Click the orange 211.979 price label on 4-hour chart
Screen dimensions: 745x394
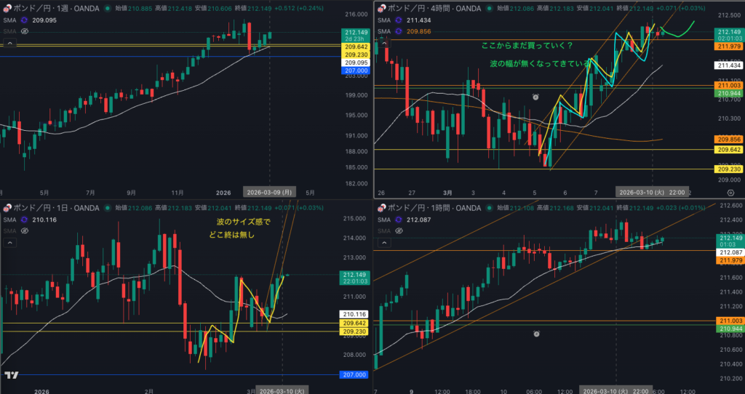[728, 47]
